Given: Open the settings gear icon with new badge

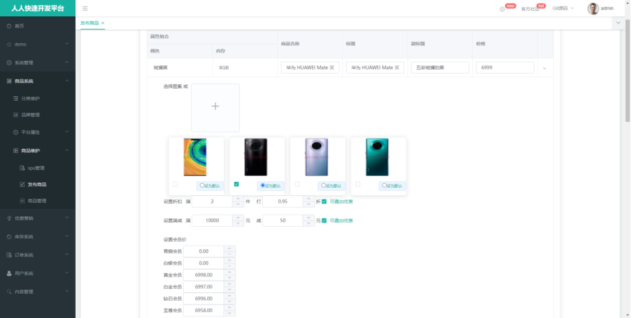Looking at the screenshot, I should click(x=502, y=9).
